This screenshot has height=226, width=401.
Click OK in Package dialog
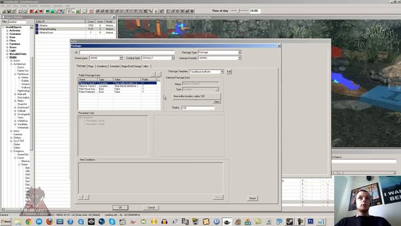click(x=120, y=208)
